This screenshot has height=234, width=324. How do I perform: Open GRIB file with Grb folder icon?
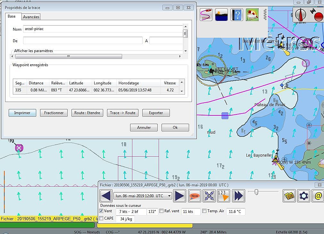click(289, 196)
